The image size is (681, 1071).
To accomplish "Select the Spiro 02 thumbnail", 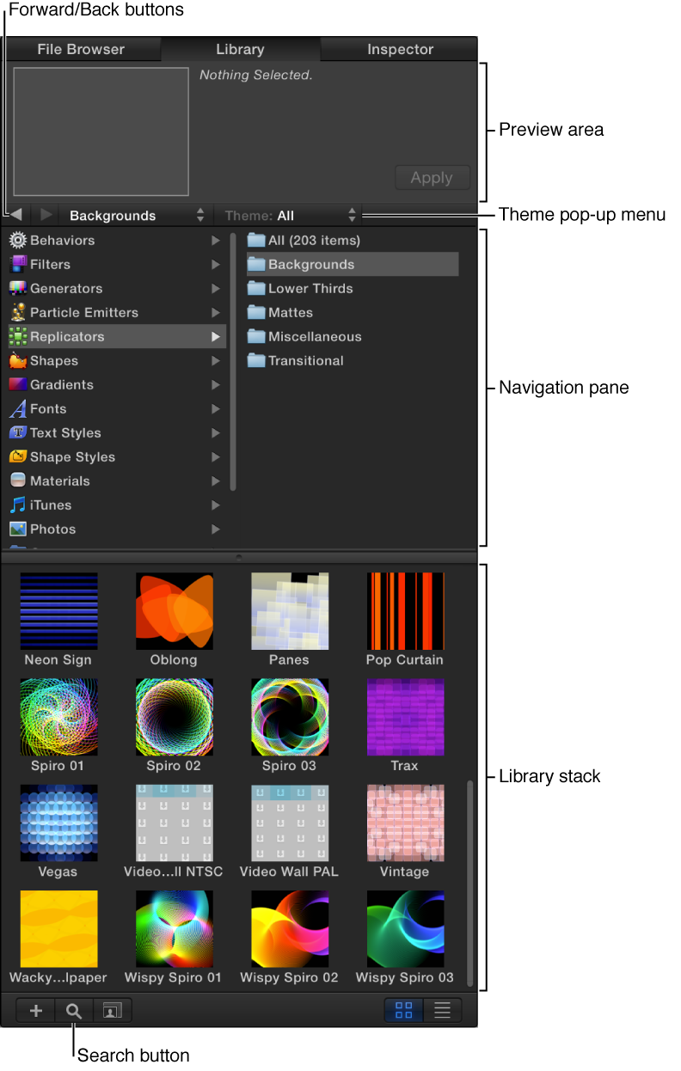I will pos(174,717).
